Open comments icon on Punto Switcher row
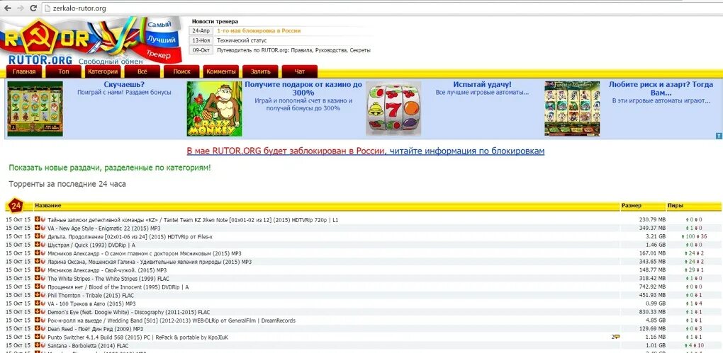The height and width of the screenshot is (353, 723). [x=615, y=337]
